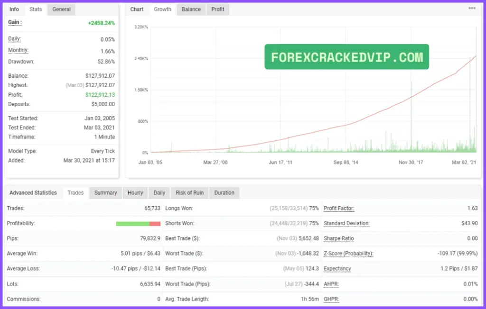Viewport: 486px width, 309px height.
Task: Click the Drawdown label in stats
Action: 21,62
